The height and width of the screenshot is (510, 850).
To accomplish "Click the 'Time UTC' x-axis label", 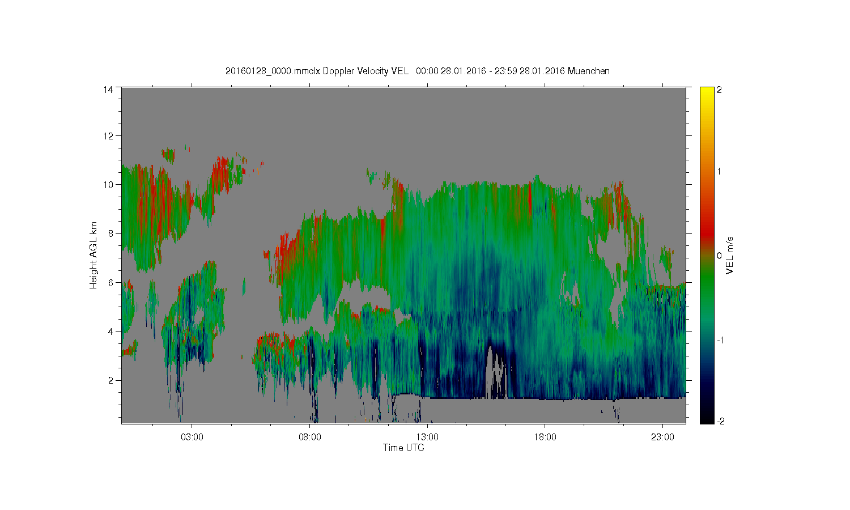I will click(x=403, y=448).
